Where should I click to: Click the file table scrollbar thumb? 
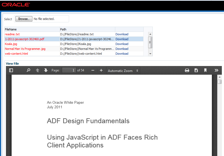tap(150, 42)
